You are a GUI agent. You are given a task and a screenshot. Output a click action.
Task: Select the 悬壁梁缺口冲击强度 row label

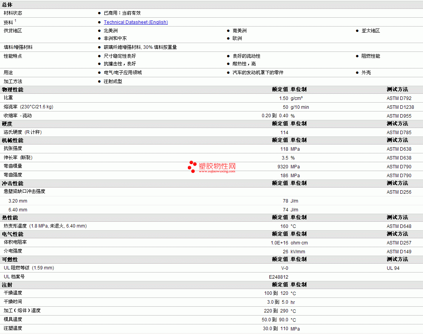(25, 191)
